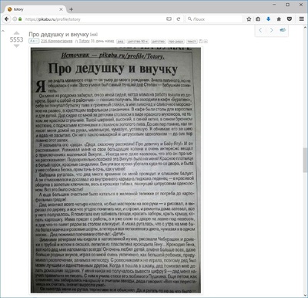308x298 pixels.
Task: Go to browser home page icon
Action: 279,19
